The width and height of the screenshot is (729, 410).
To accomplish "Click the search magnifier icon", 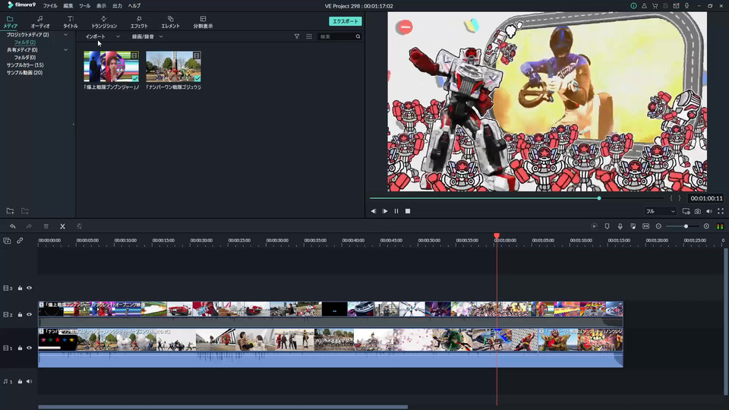I will tap(358, 36).
